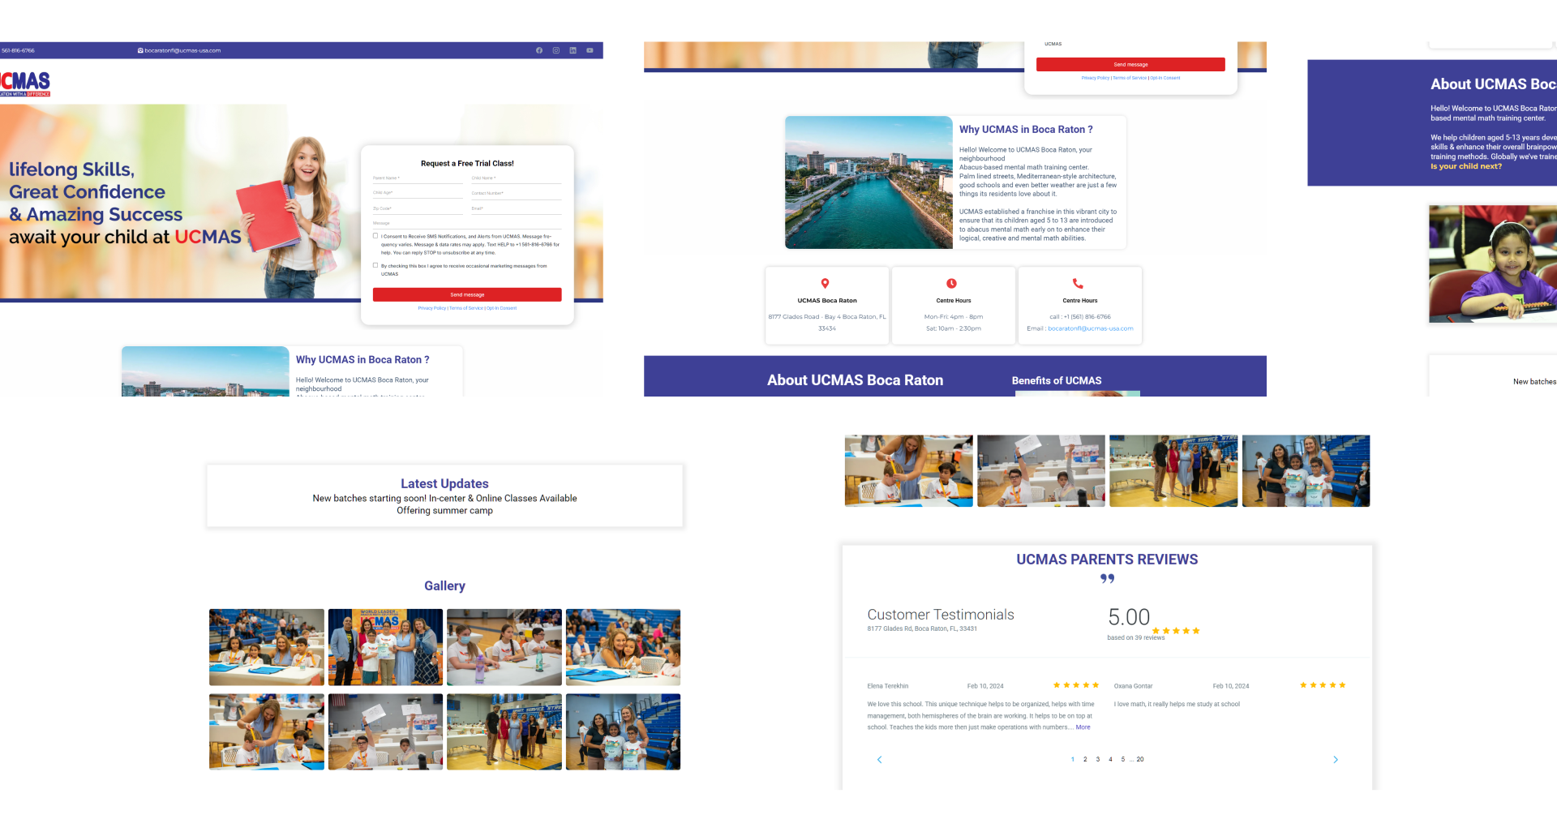Go to reviews page 2
Viewport: 1557px width, 832px height.
pyautogui.click(x=1085, y=760)
